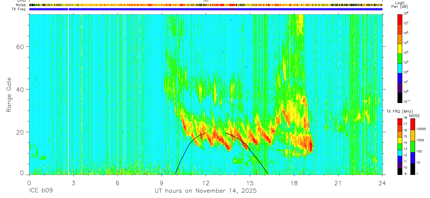430x198 pixels.
Task: Click the orange segment of NOISE colorbar
Action: pyautogui.click(x=412, y=135)
